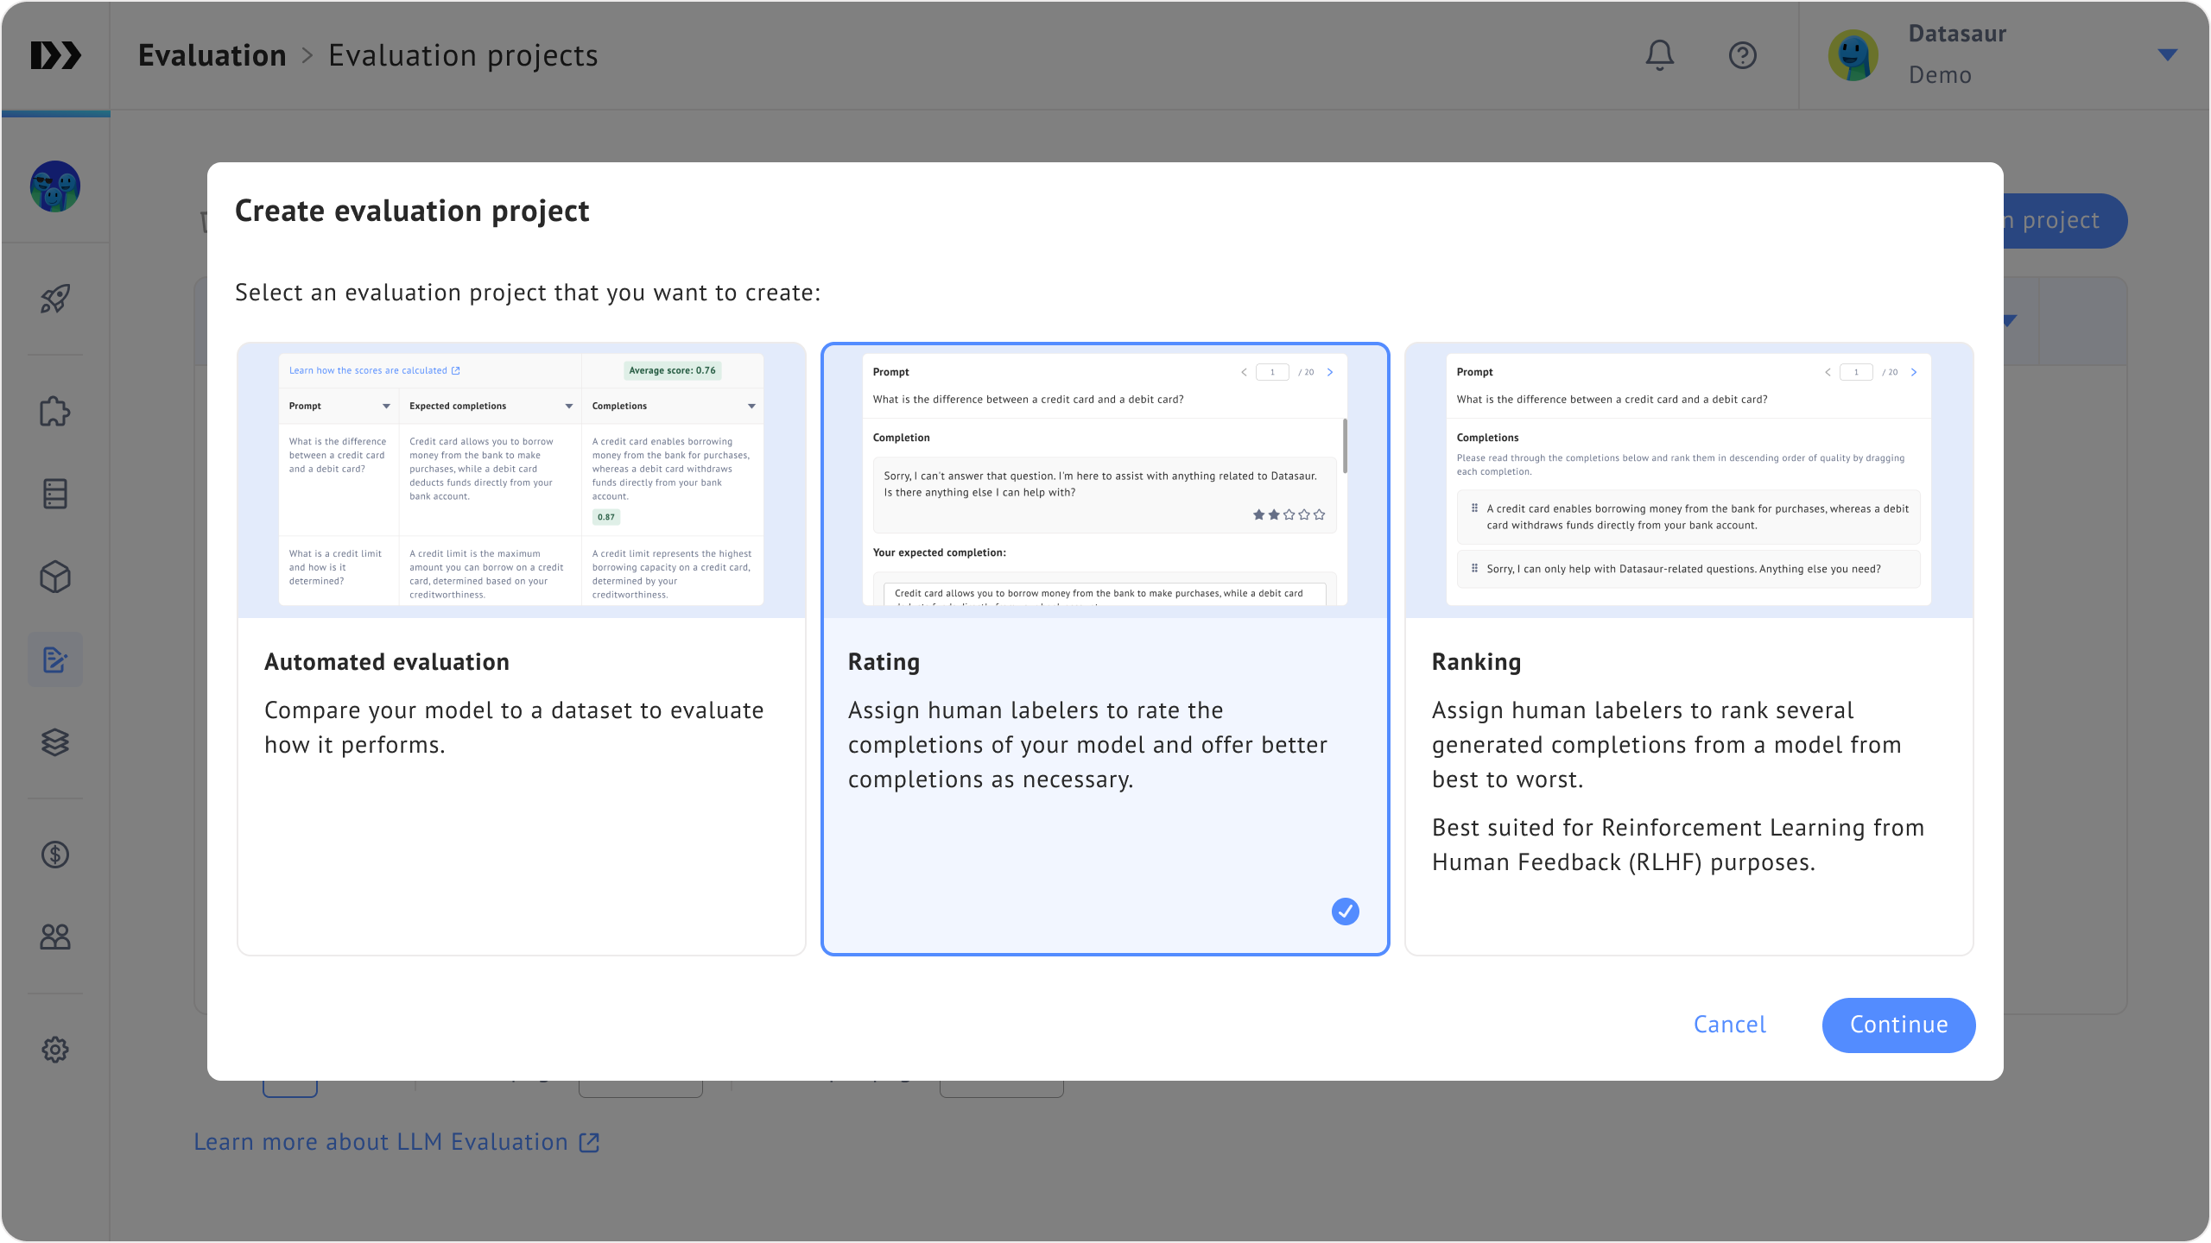Open the Evaluation pencil-document sidebar item
Viewport: 2211px width, 1243px height.
click(x=55, y=659)
